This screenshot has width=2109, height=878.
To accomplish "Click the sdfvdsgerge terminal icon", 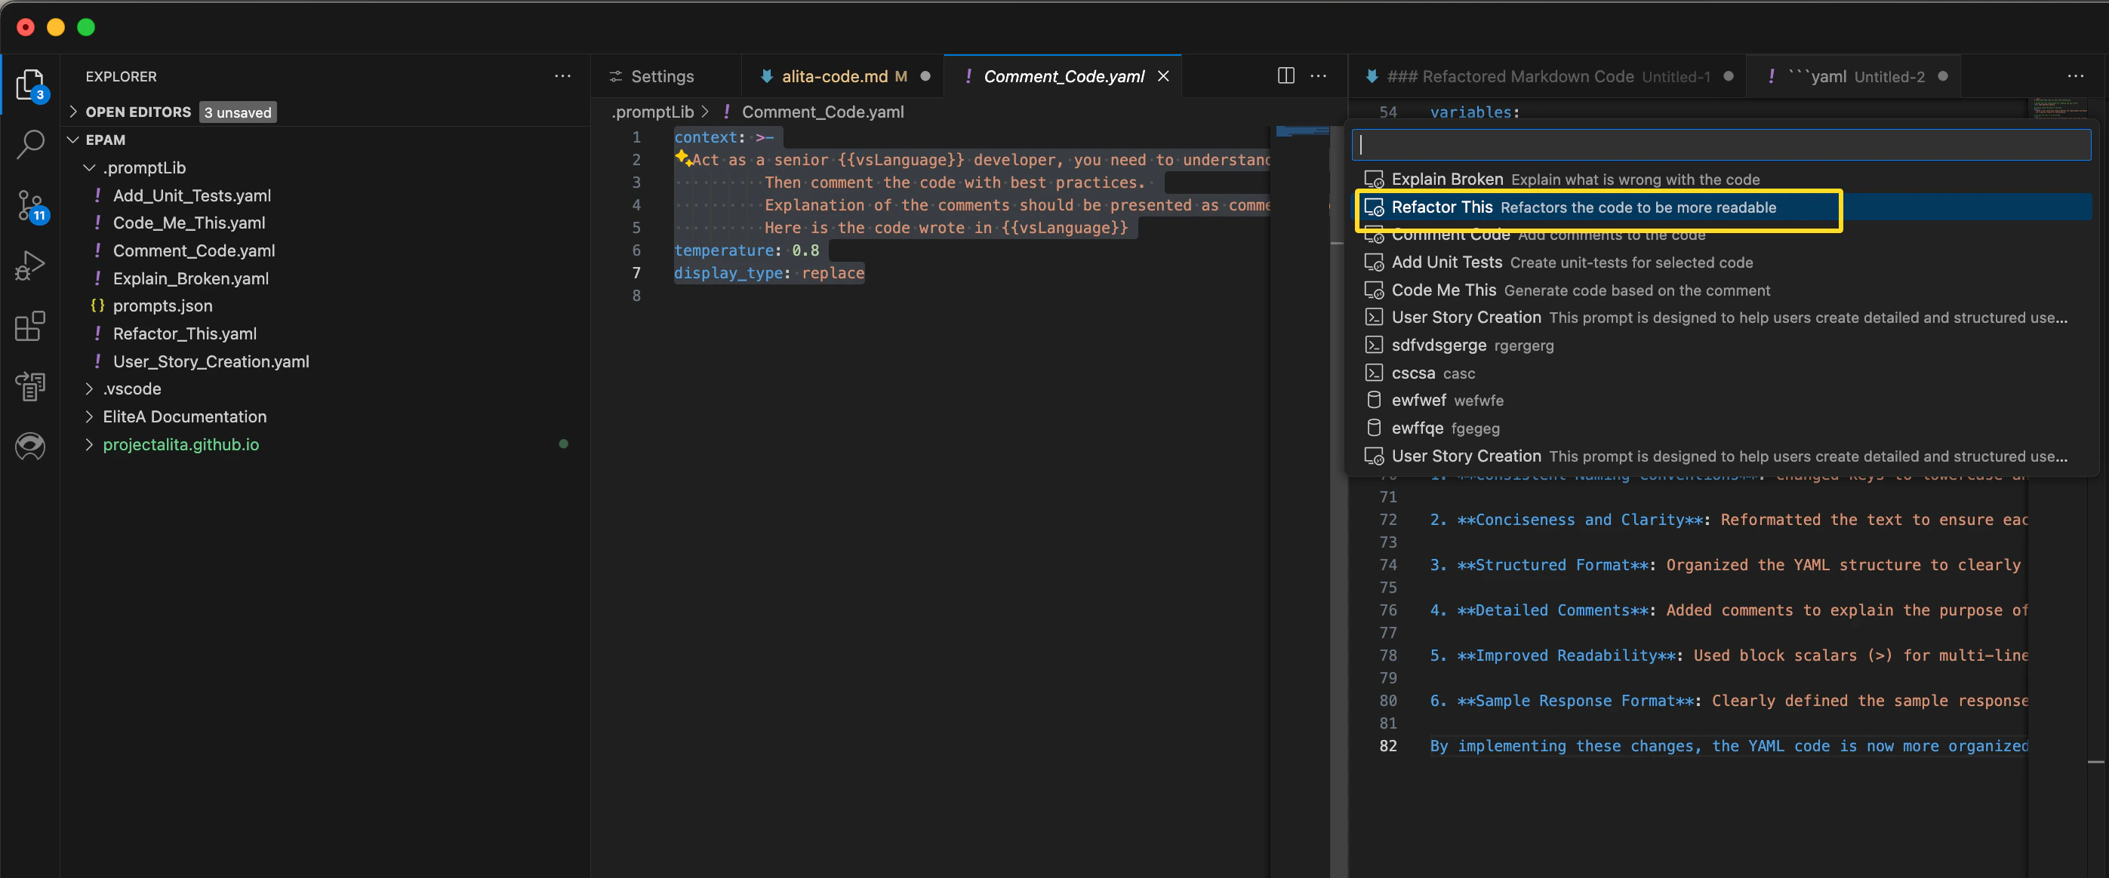I will (1374, 345).
